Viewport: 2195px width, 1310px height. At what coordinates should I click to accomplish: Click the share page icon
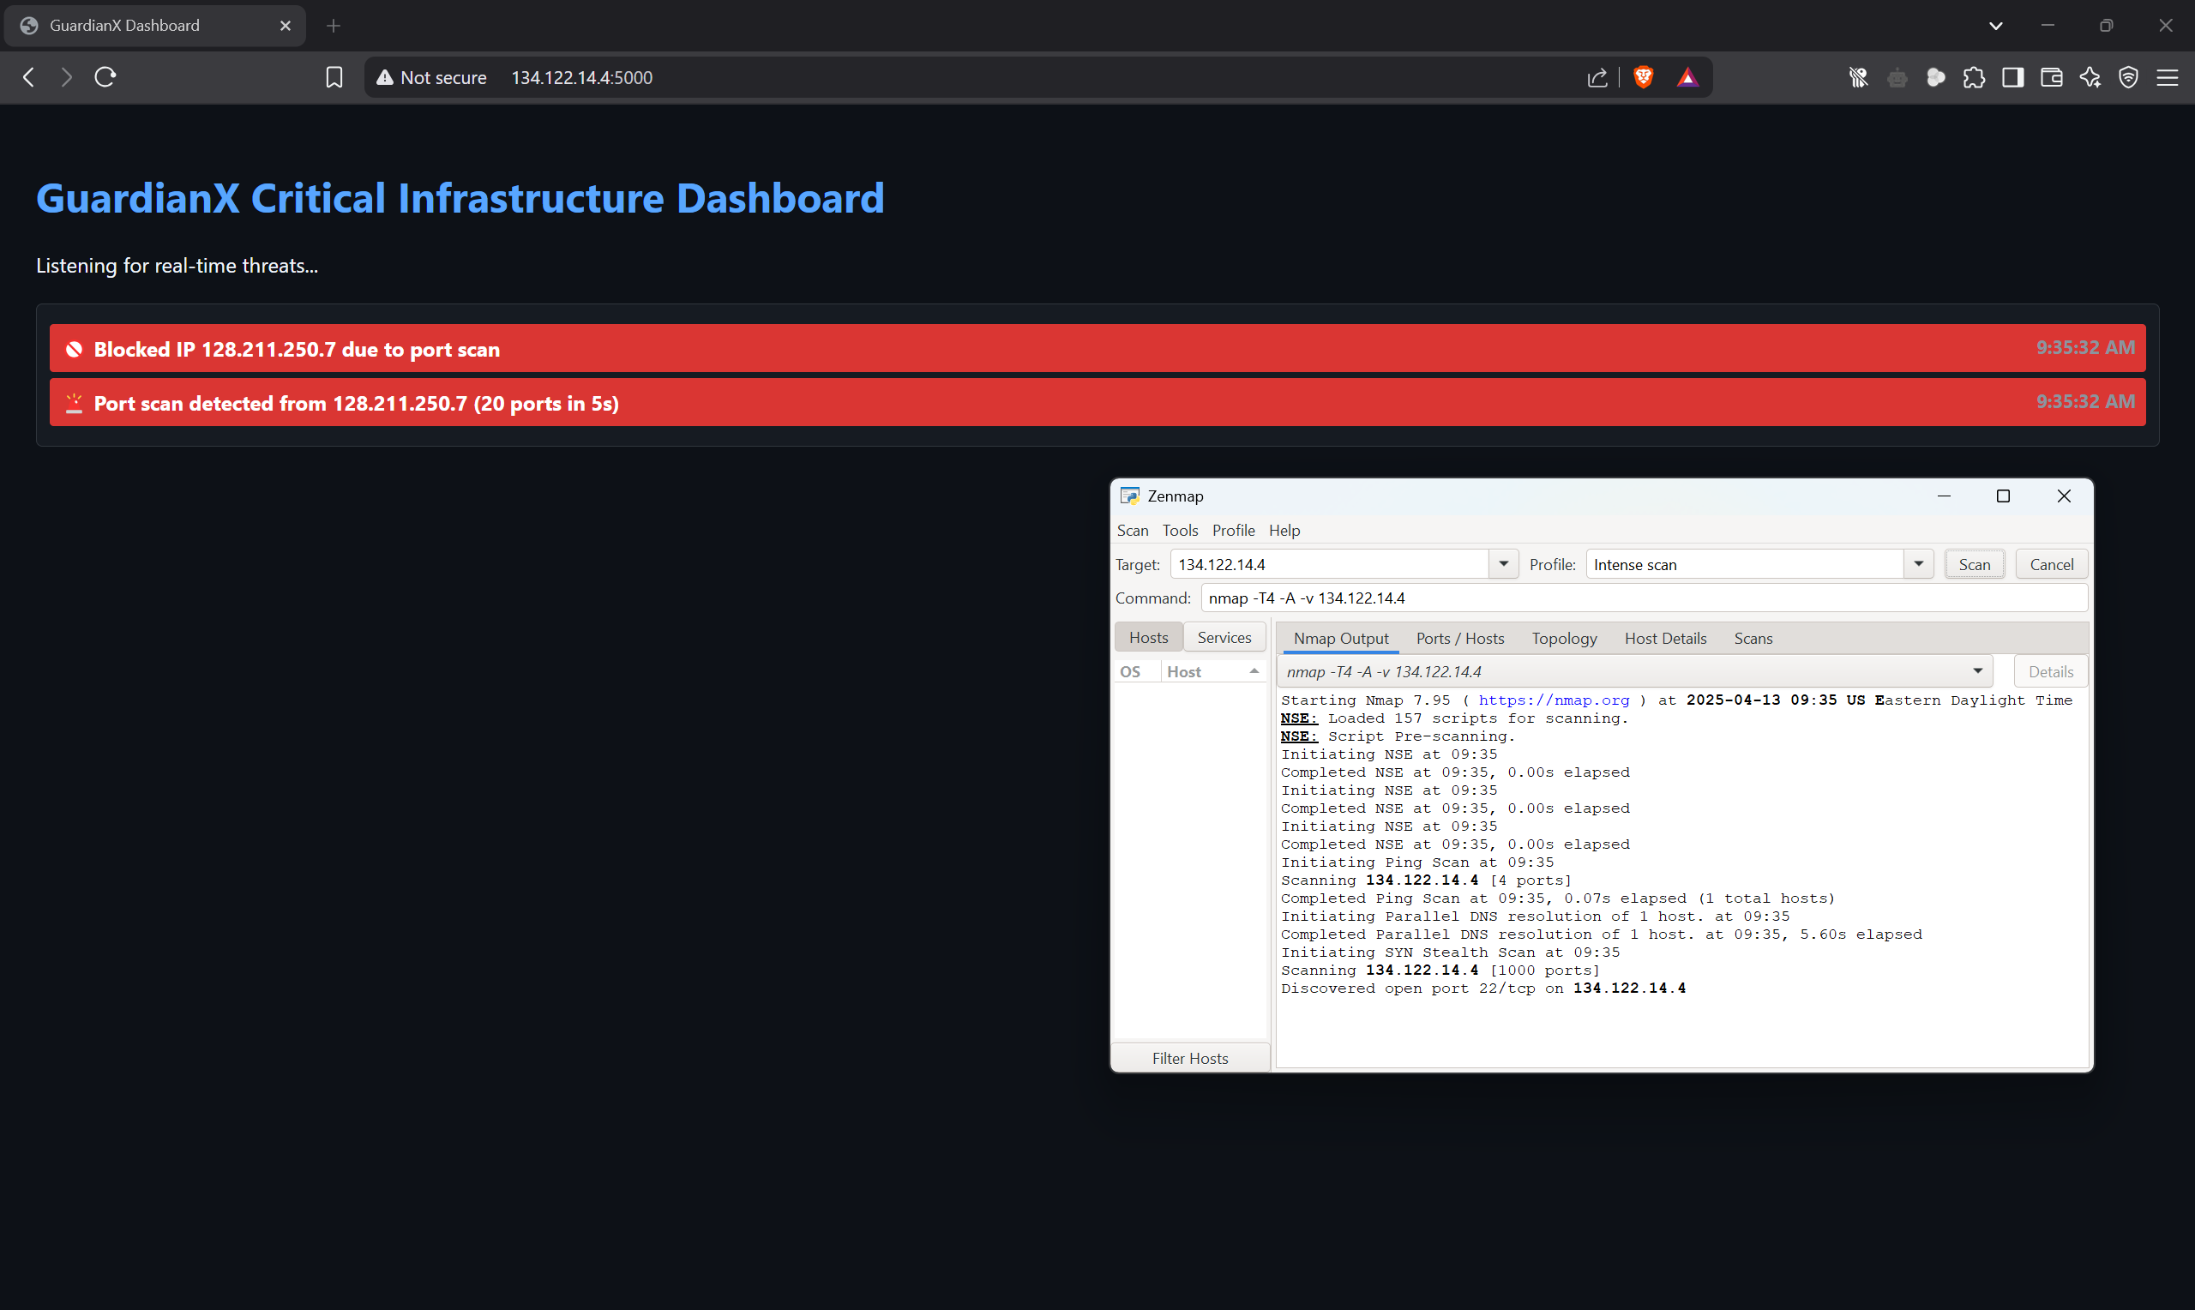[1597, 78]
